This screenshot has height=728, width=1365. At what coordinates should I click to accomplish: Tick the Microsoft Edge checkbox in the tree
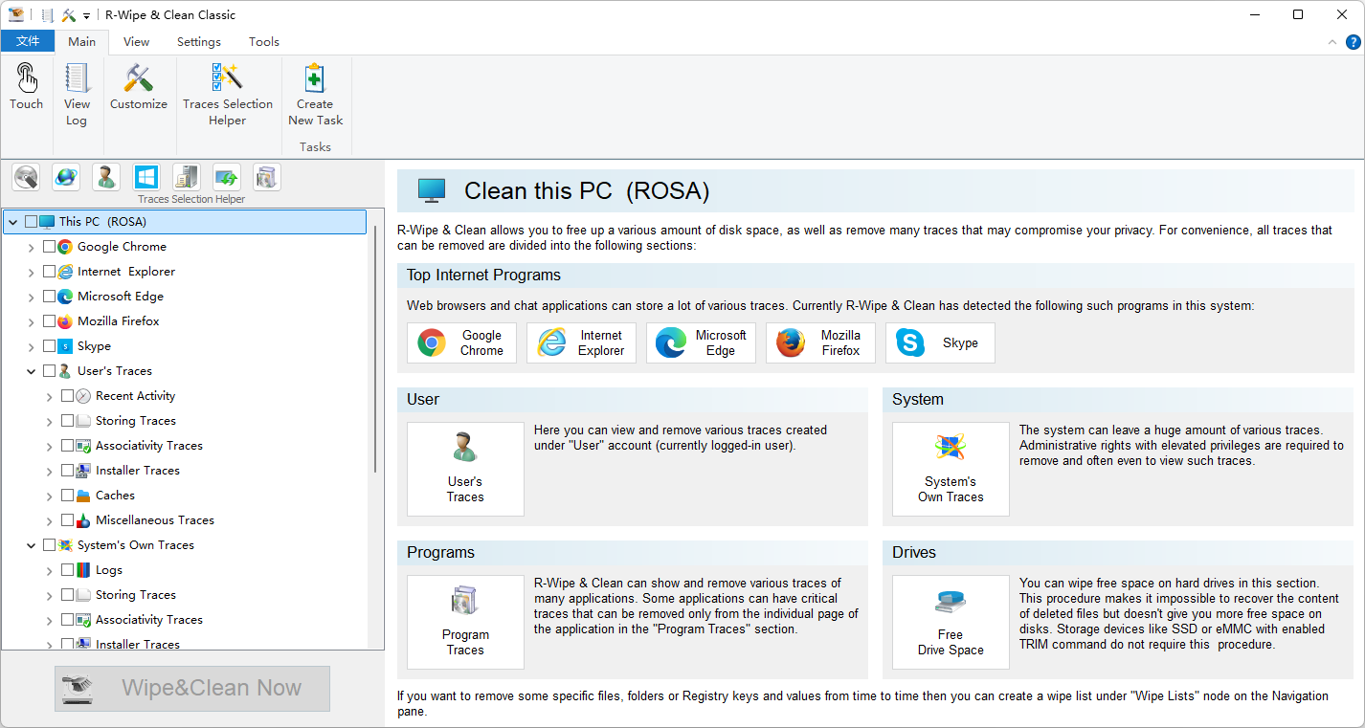coord(49,297)
